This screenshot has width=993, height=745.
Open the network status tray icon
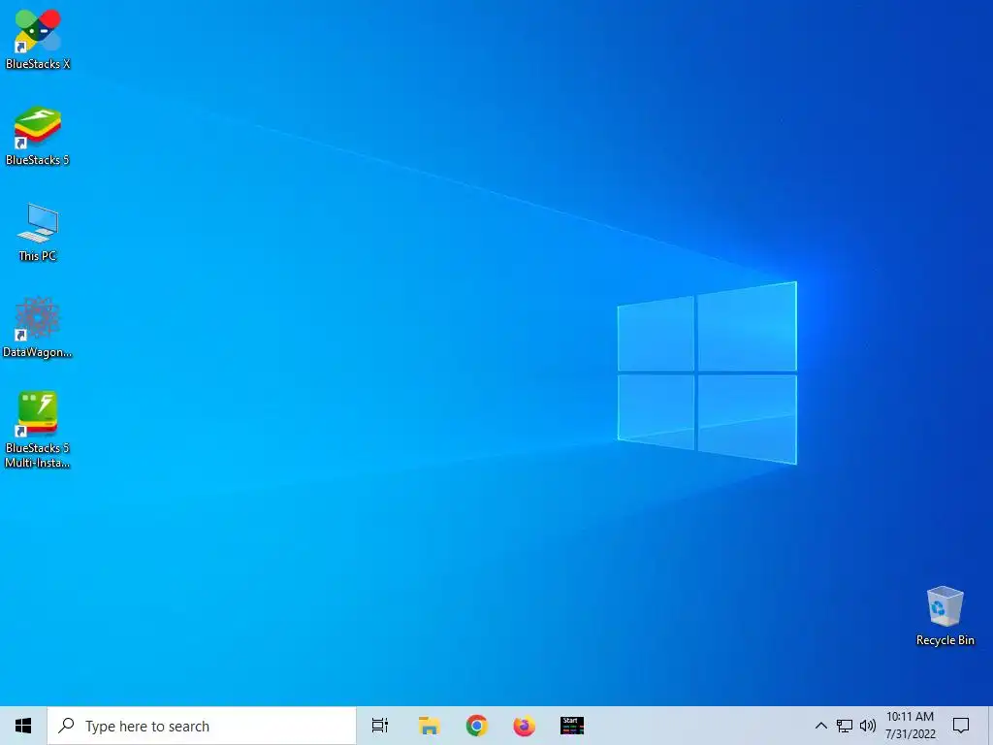point(845,726)
